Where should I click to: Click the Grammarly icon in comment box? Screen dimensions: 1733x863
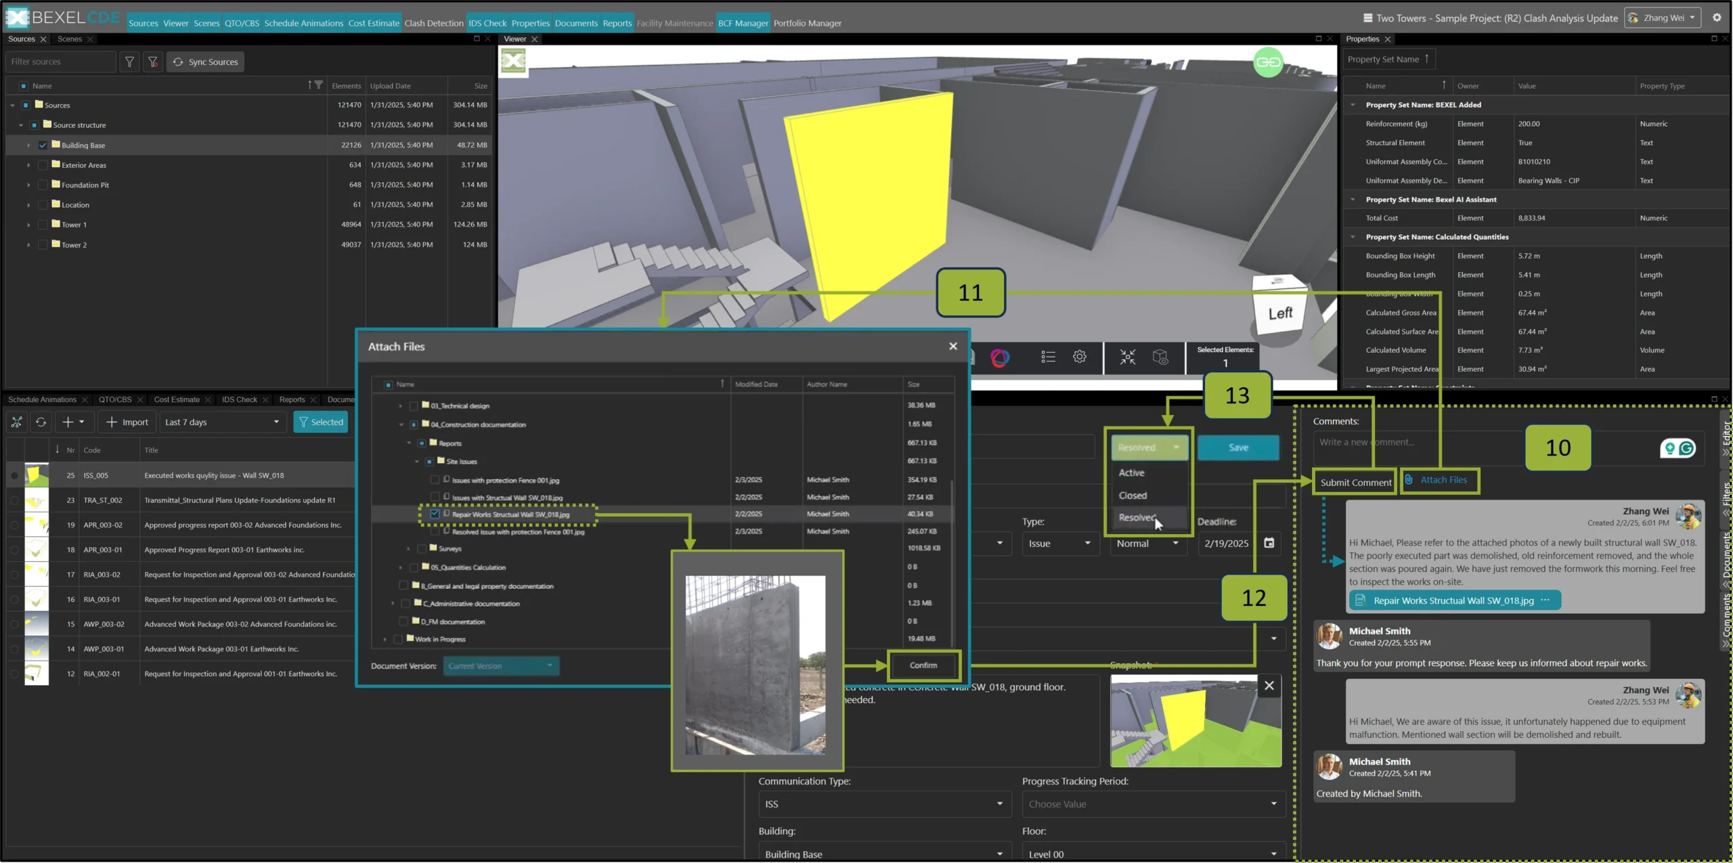(1686, 448)
